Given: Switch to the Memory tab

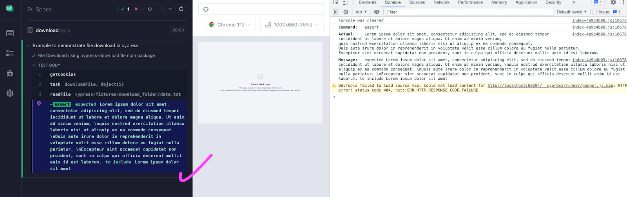Looking at the screenshot, I should click(499, 2).
